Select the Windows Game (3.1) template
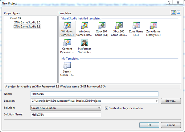This screenshot has height=132, width=185. point(67,29)
